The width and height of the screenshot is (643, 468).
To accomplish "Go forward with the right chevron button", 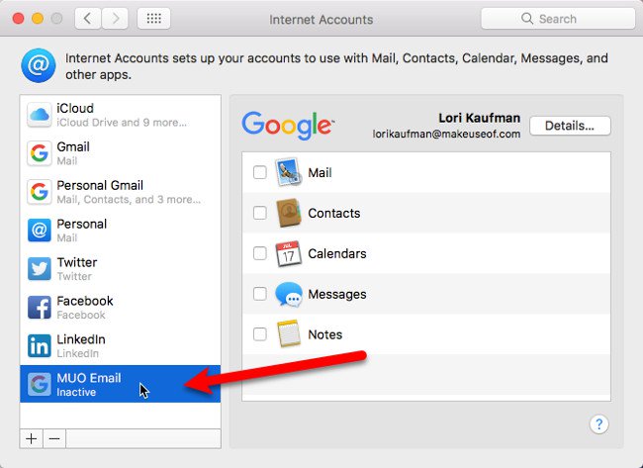I will [x=115, y=19].
